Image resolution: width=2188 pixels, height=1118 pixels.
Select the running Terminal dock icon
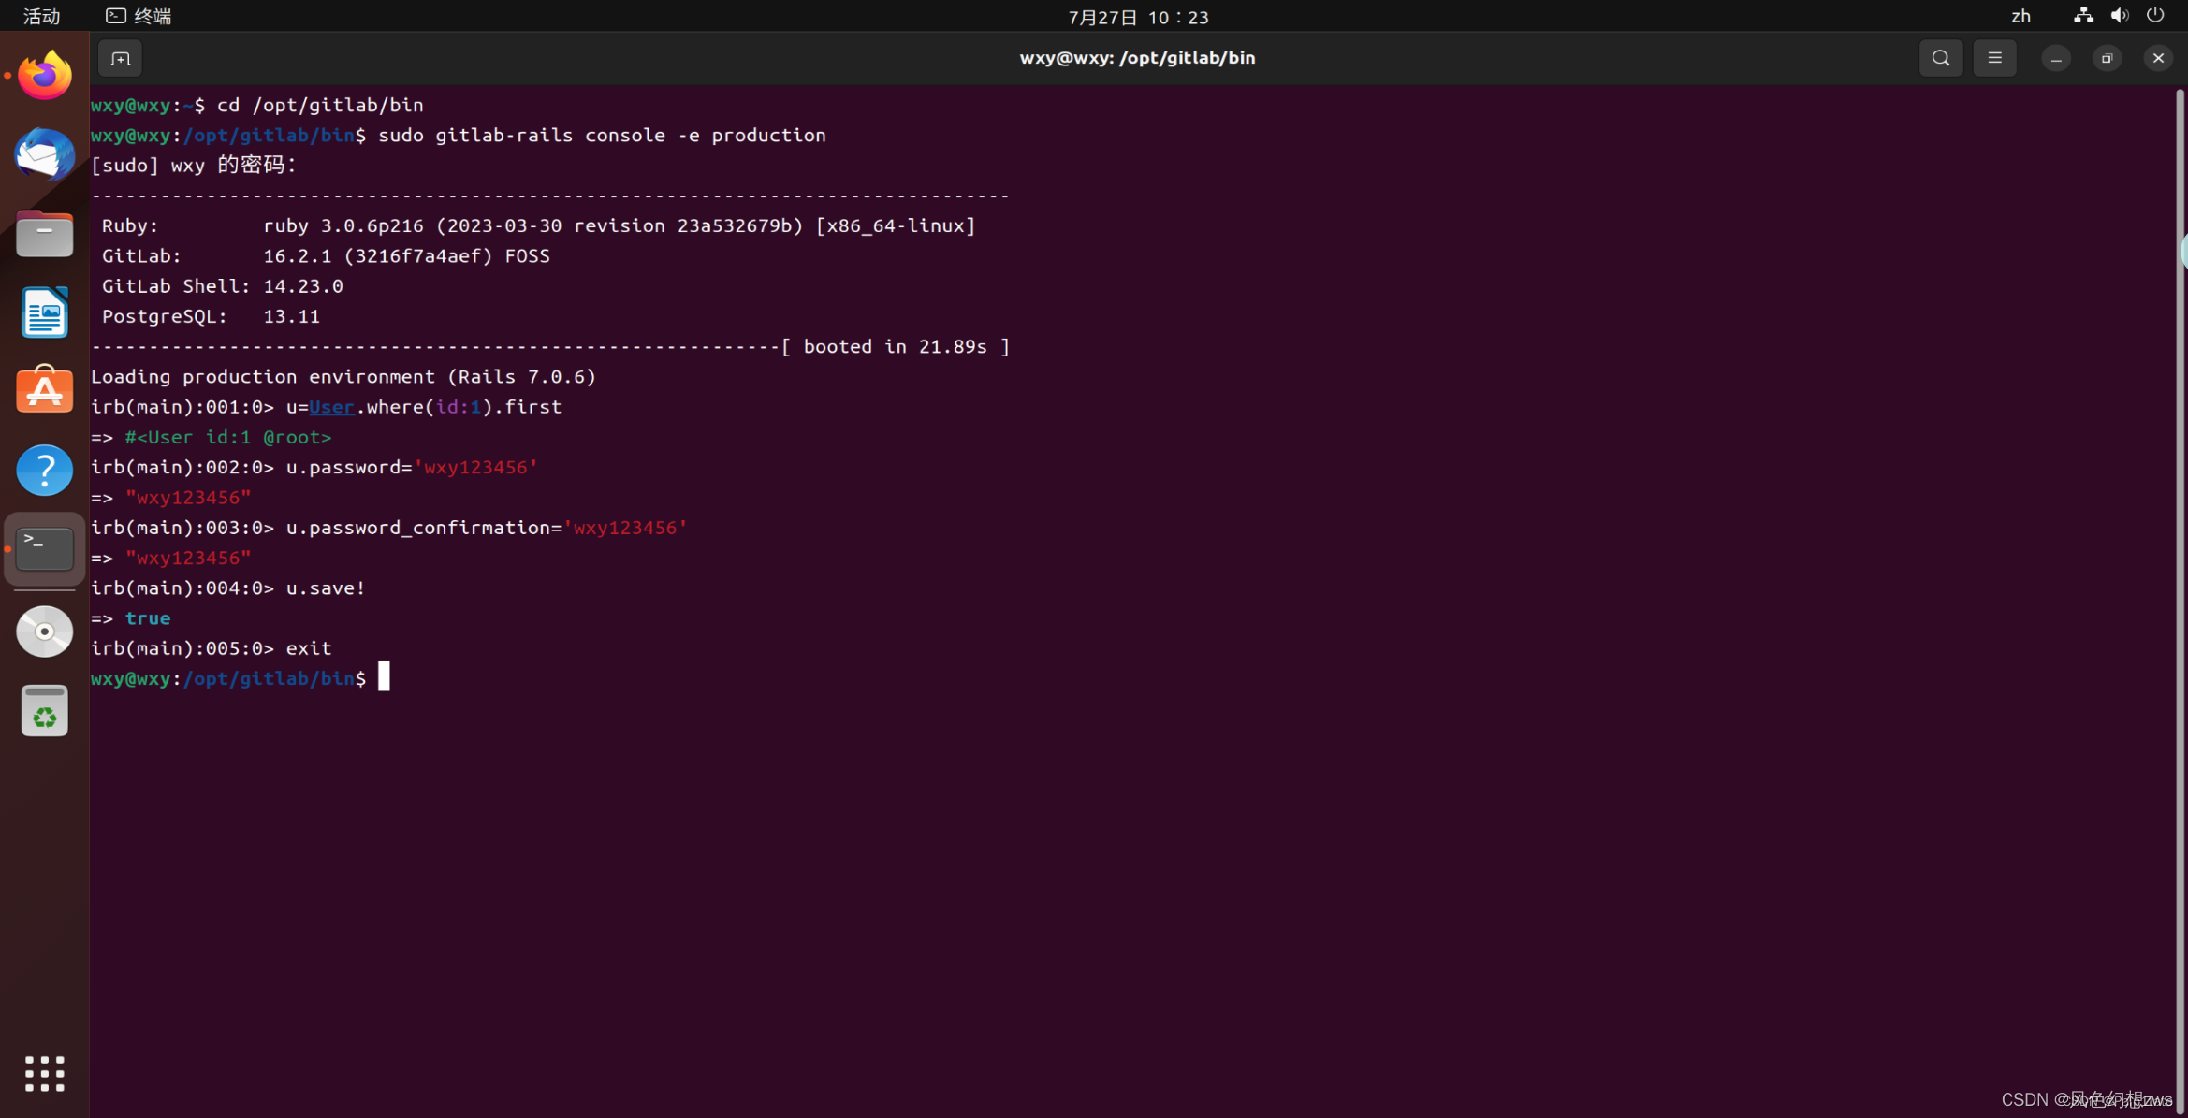[x=43, y=548]
